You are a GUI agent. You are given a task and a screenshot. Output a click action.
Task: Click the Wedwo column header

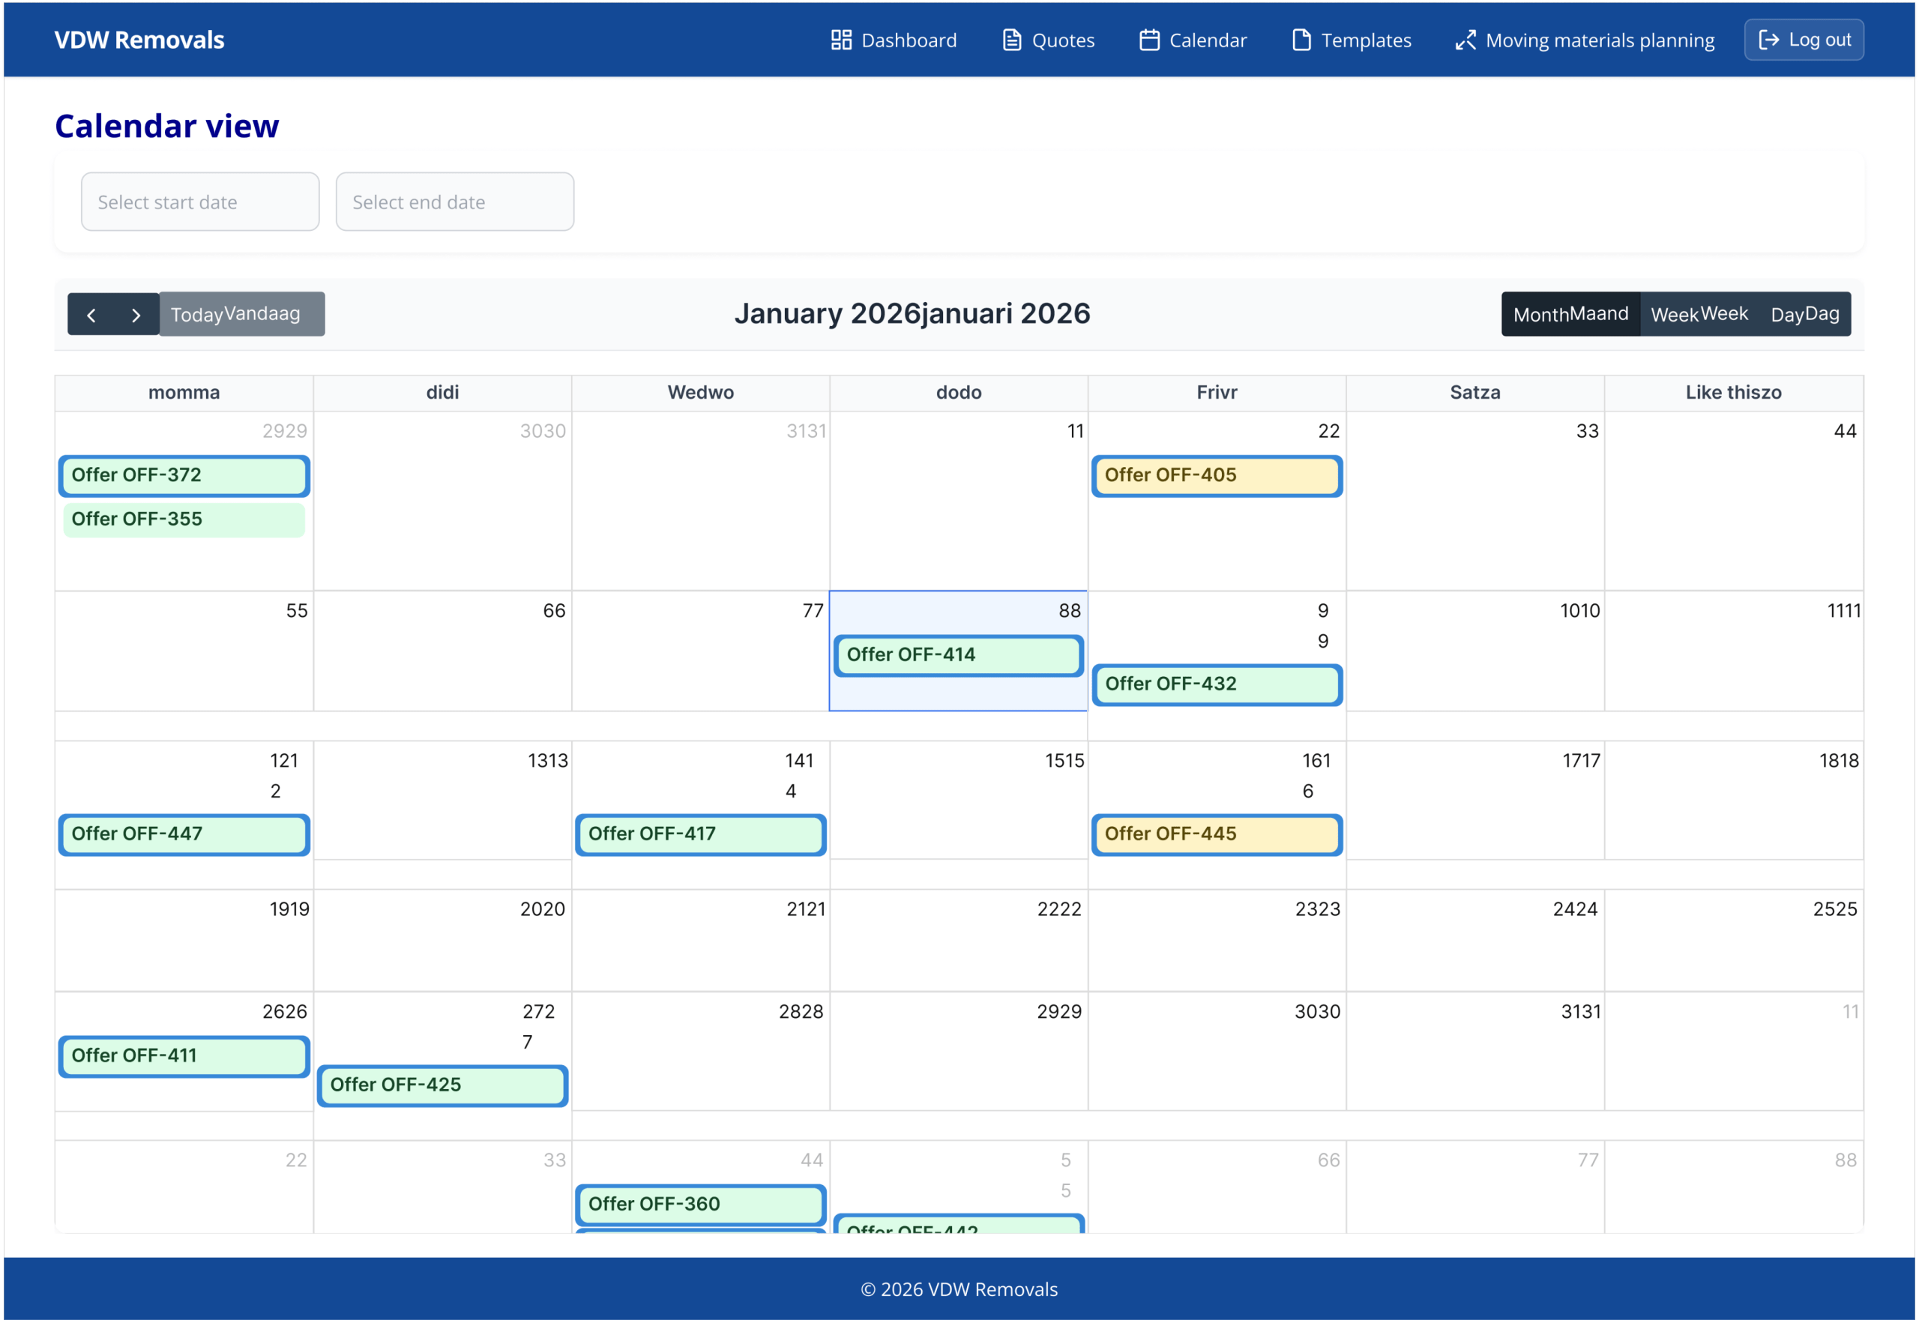701,393
